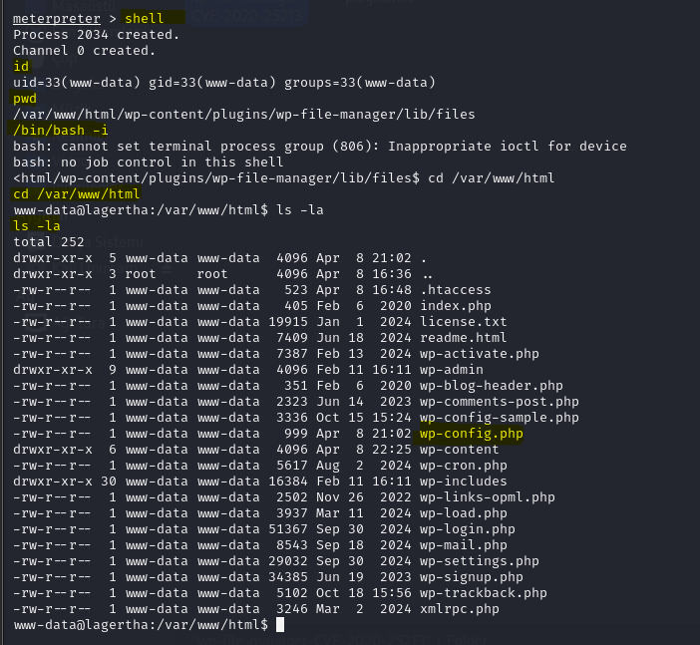Image resolution: width=700 pixels, height=645 pixels.
Task: Click the .htaccess file entry
Action: click(x=456, y=290)
